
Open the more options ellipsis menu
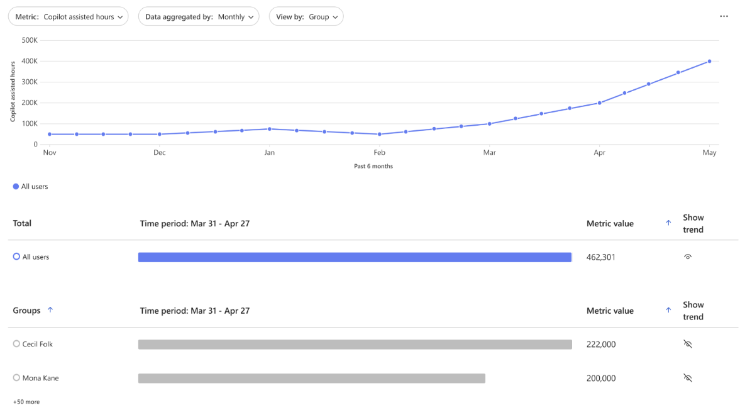coord(724,17)
